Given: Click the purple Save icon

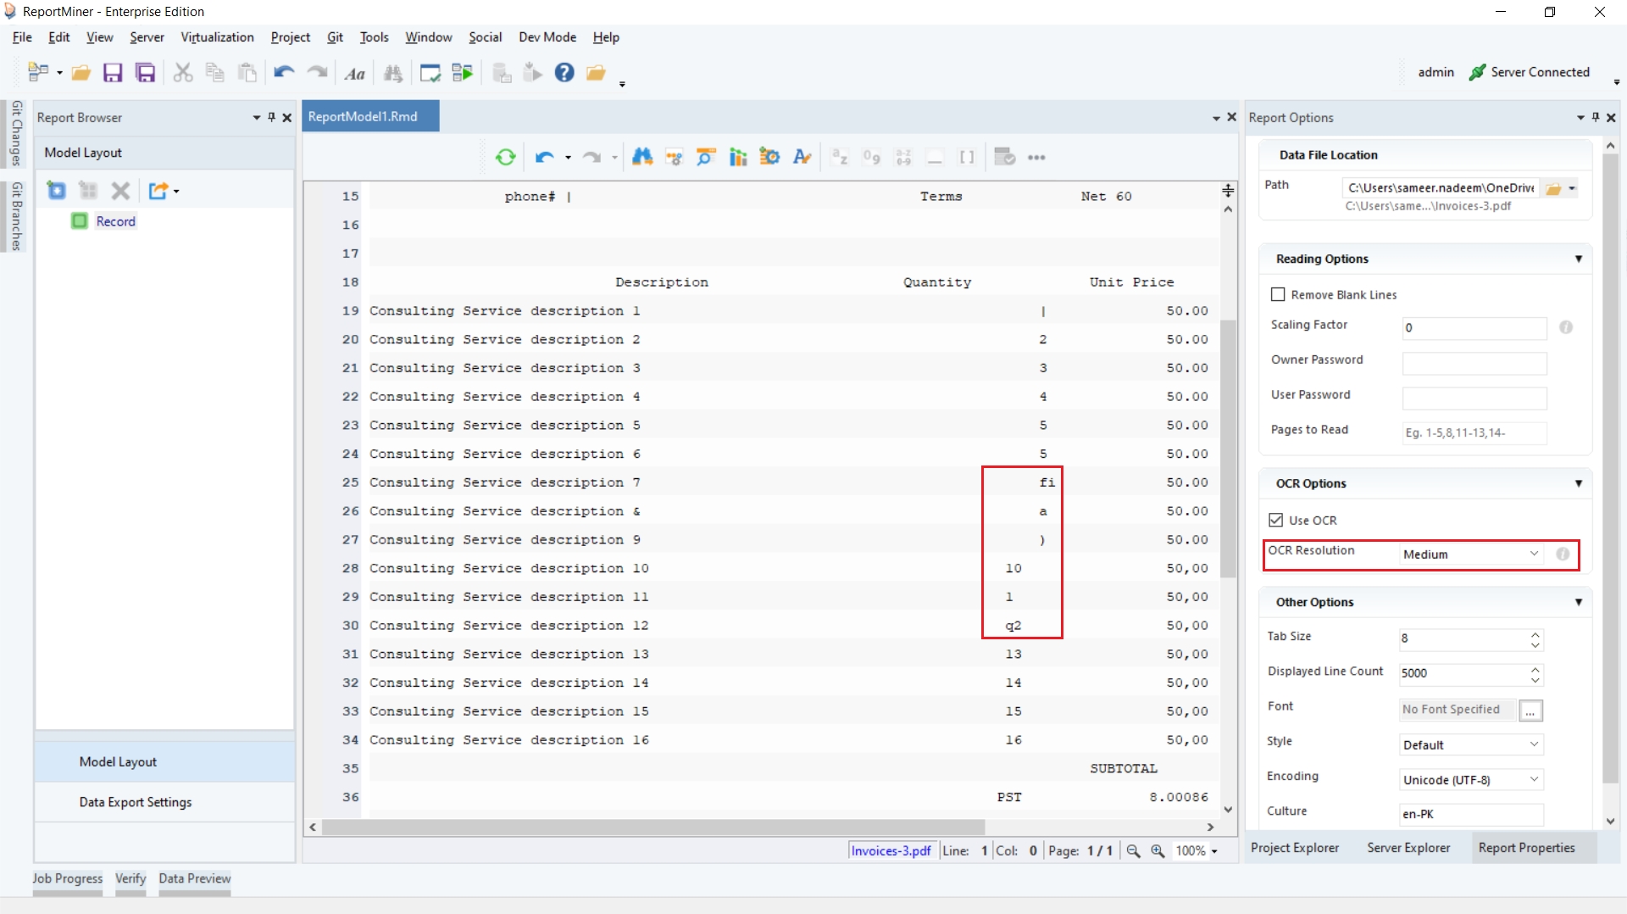Looking at the screenshot, I should [x=113, y=73].
